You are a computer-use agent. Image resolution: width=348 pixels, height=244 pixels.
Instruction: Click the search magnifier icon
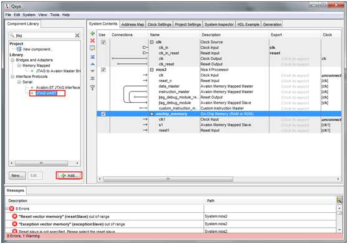click(12, 35)
